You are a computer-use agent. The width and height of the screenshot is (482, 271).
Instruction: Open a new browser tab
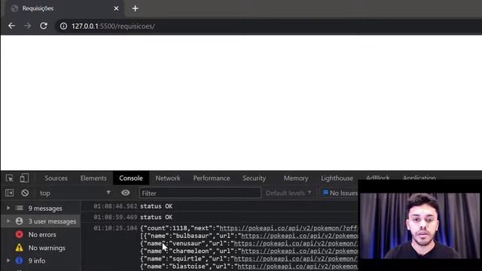click(136, 8)
